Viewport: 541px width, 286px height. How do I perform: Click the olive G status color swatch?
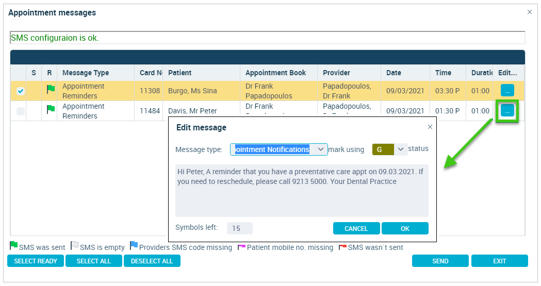383,149
